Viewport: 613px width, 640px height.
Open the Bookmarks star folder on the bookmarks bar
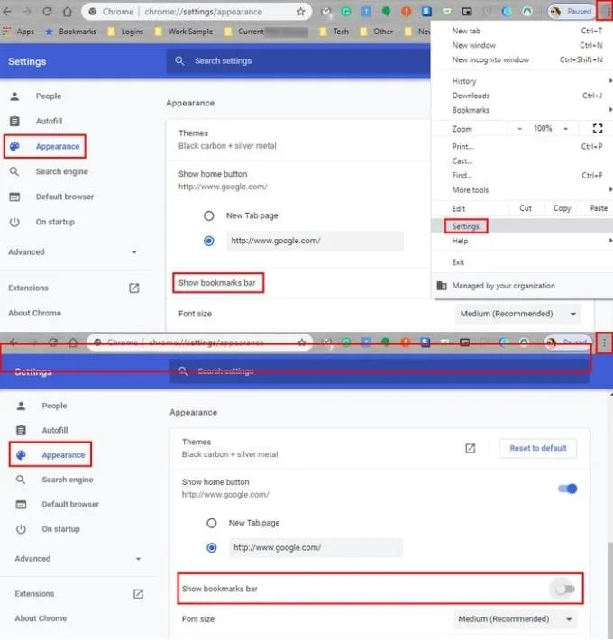(x=70, y=32)
